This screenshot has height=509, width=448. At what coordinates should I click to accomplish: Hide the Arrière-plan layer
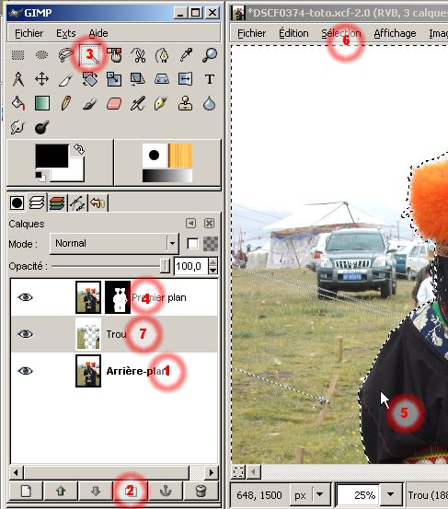pos(26,370)
